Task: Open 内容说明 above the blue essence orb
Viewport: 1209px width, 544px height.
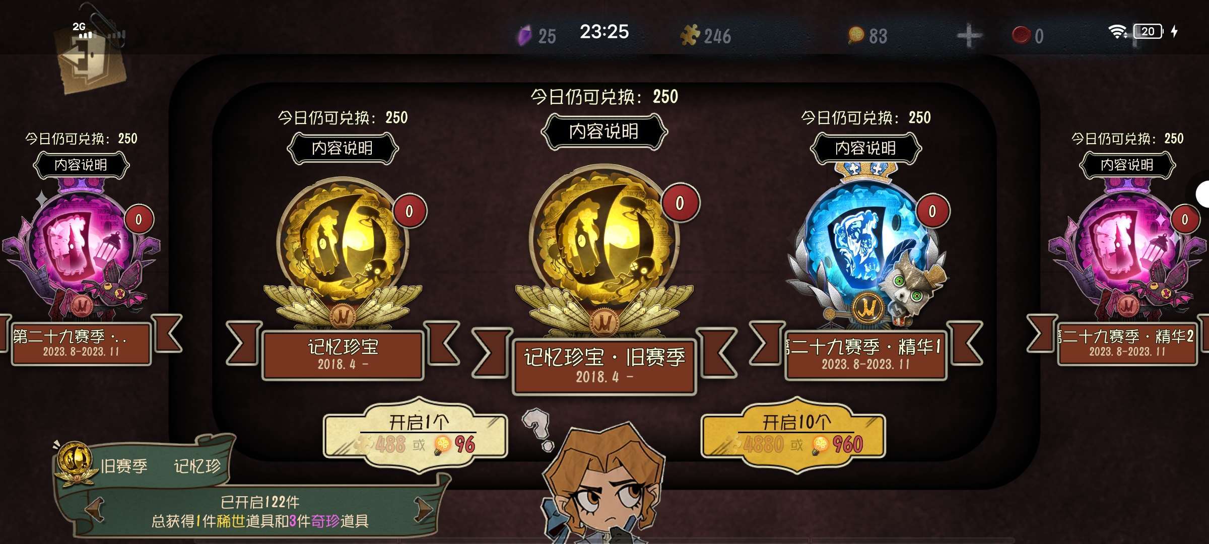Action: 865,148
